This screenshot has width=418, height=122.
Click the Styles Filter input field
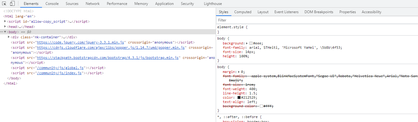tap(317, 20)
